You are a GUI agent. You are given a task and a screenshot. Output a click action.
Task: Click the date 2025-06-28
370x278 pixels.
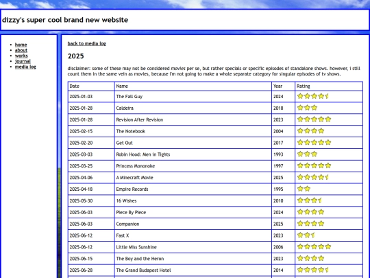click(81, 270)
